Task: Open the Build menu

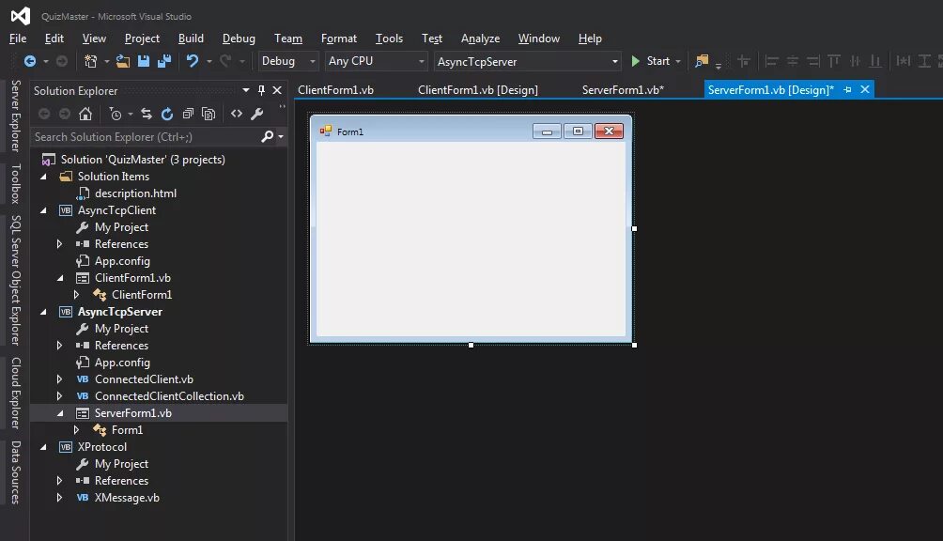Action: (x=191, y=38)
